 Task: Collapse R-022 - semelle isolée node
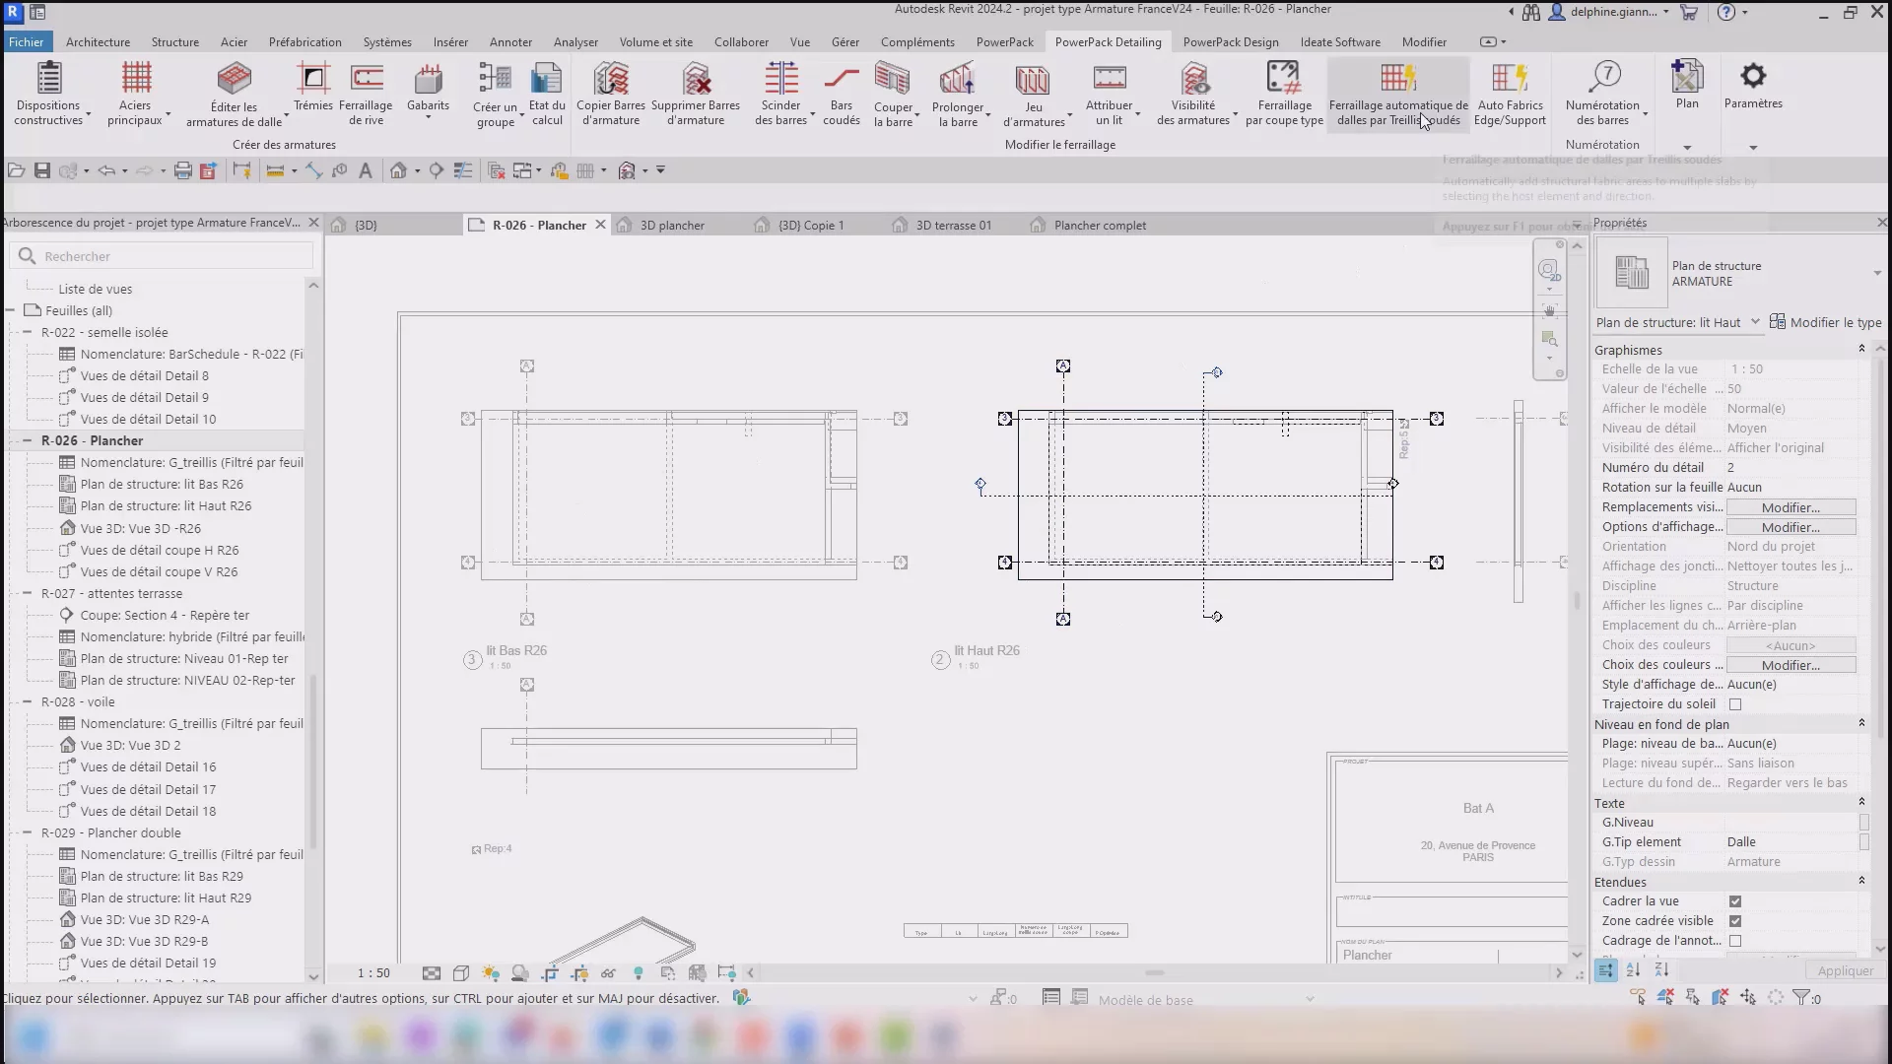point(28,332)
